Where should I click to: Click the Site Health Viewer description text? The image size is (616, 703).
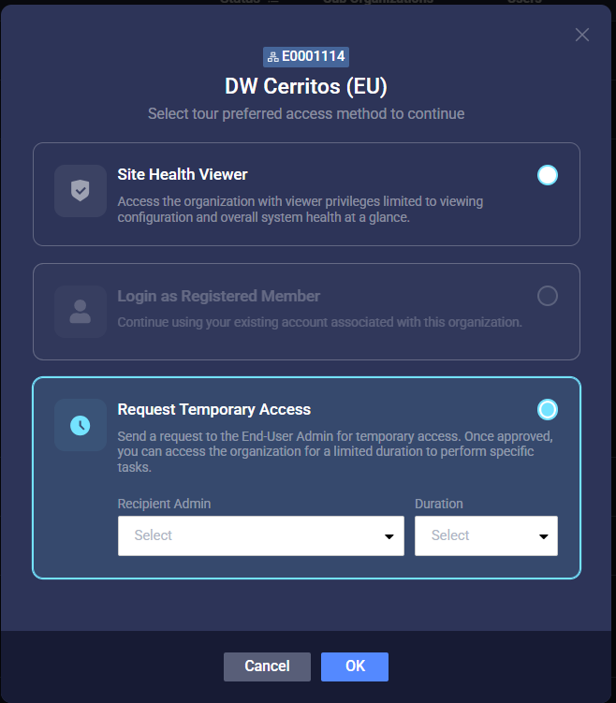point(301,210)
